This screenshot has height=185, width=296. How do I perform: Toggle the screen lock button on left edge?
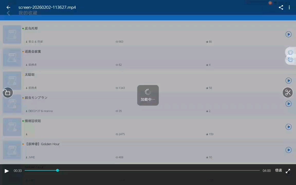8,93
